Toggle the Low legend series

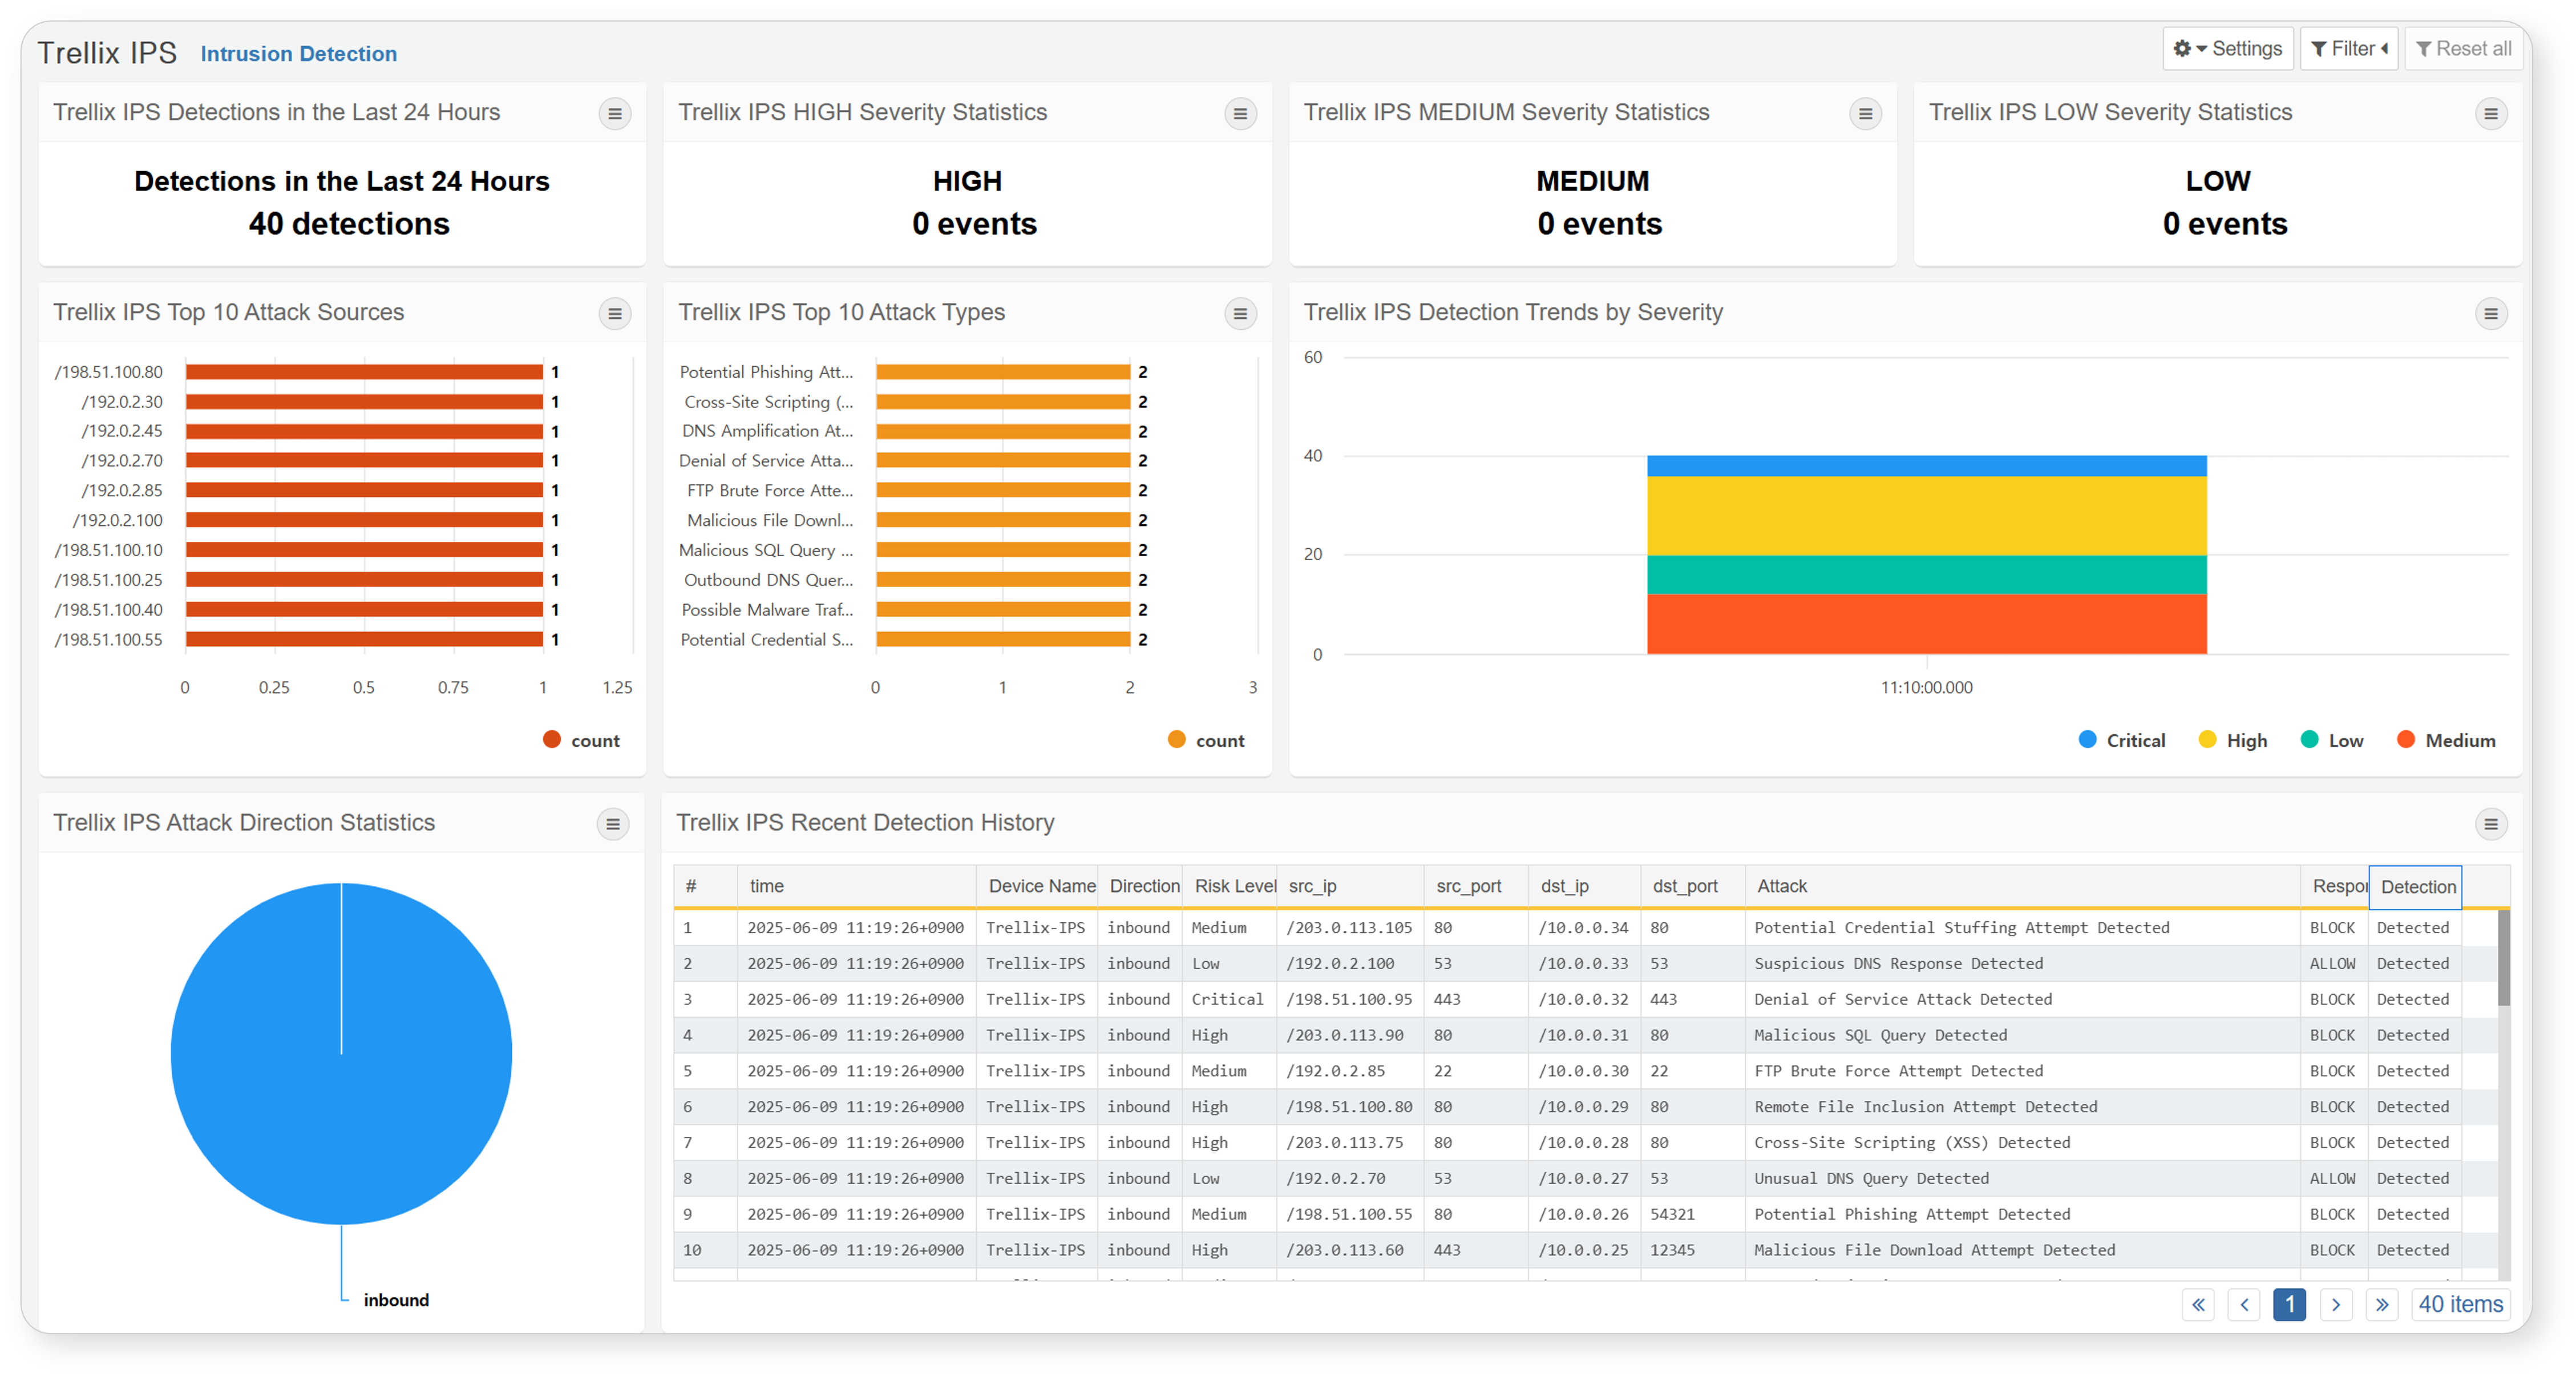(2331, 740)
